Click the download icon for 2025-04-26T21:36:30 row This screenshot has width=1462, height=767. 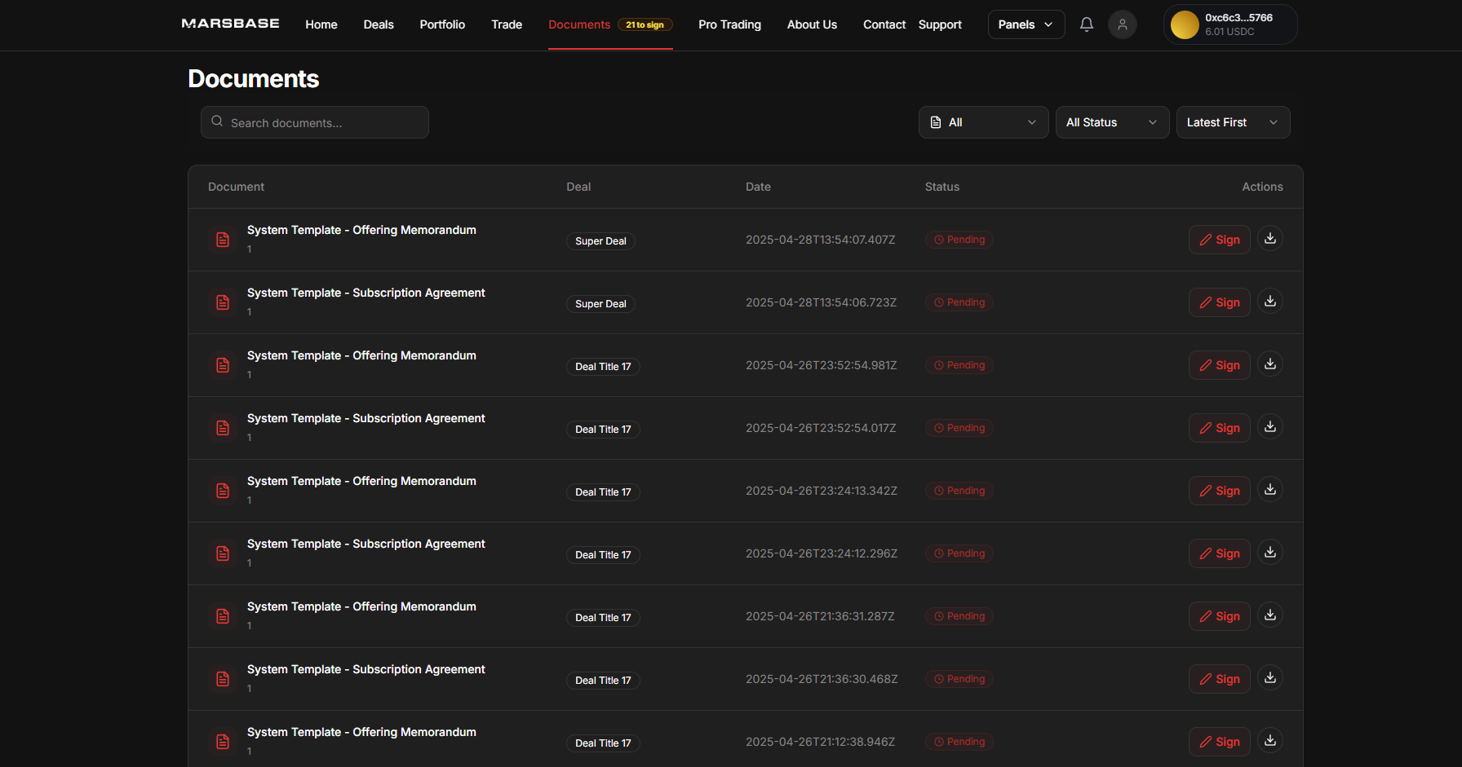coord(1269,678)
